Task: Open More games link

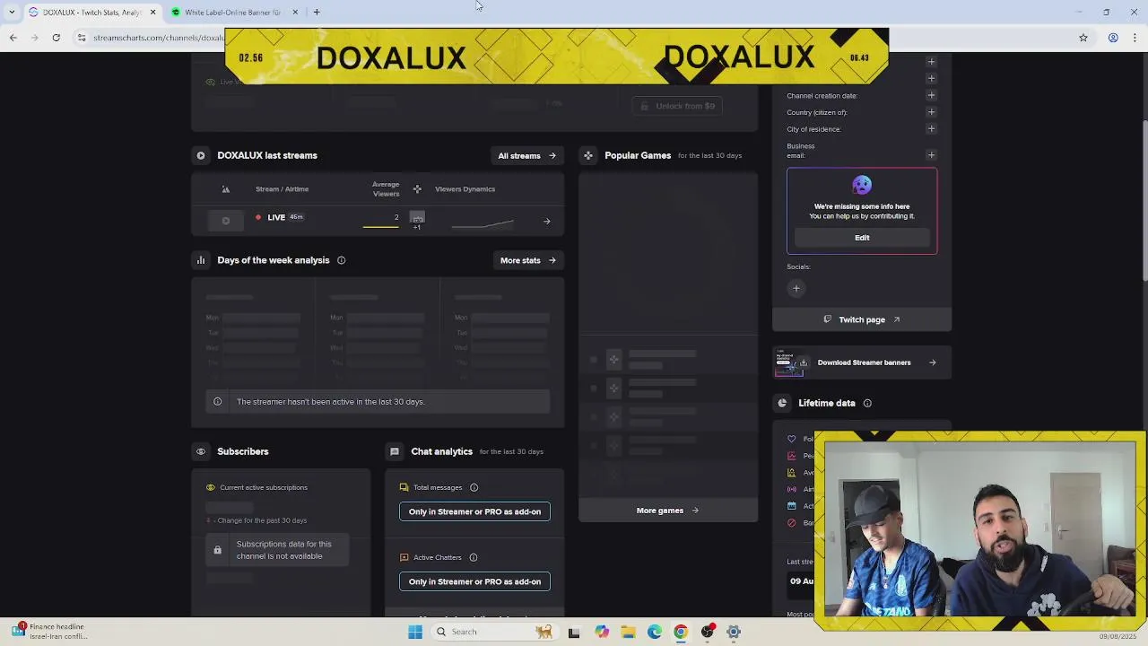Action: pyautogui.click(x=667, y=511)
